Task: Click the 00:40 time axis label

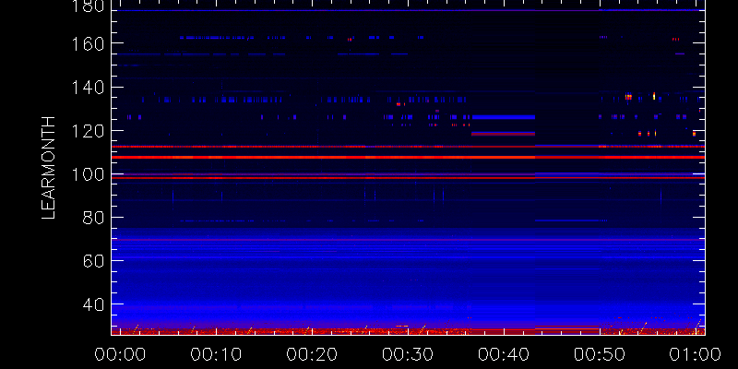Action: point(504,354)
